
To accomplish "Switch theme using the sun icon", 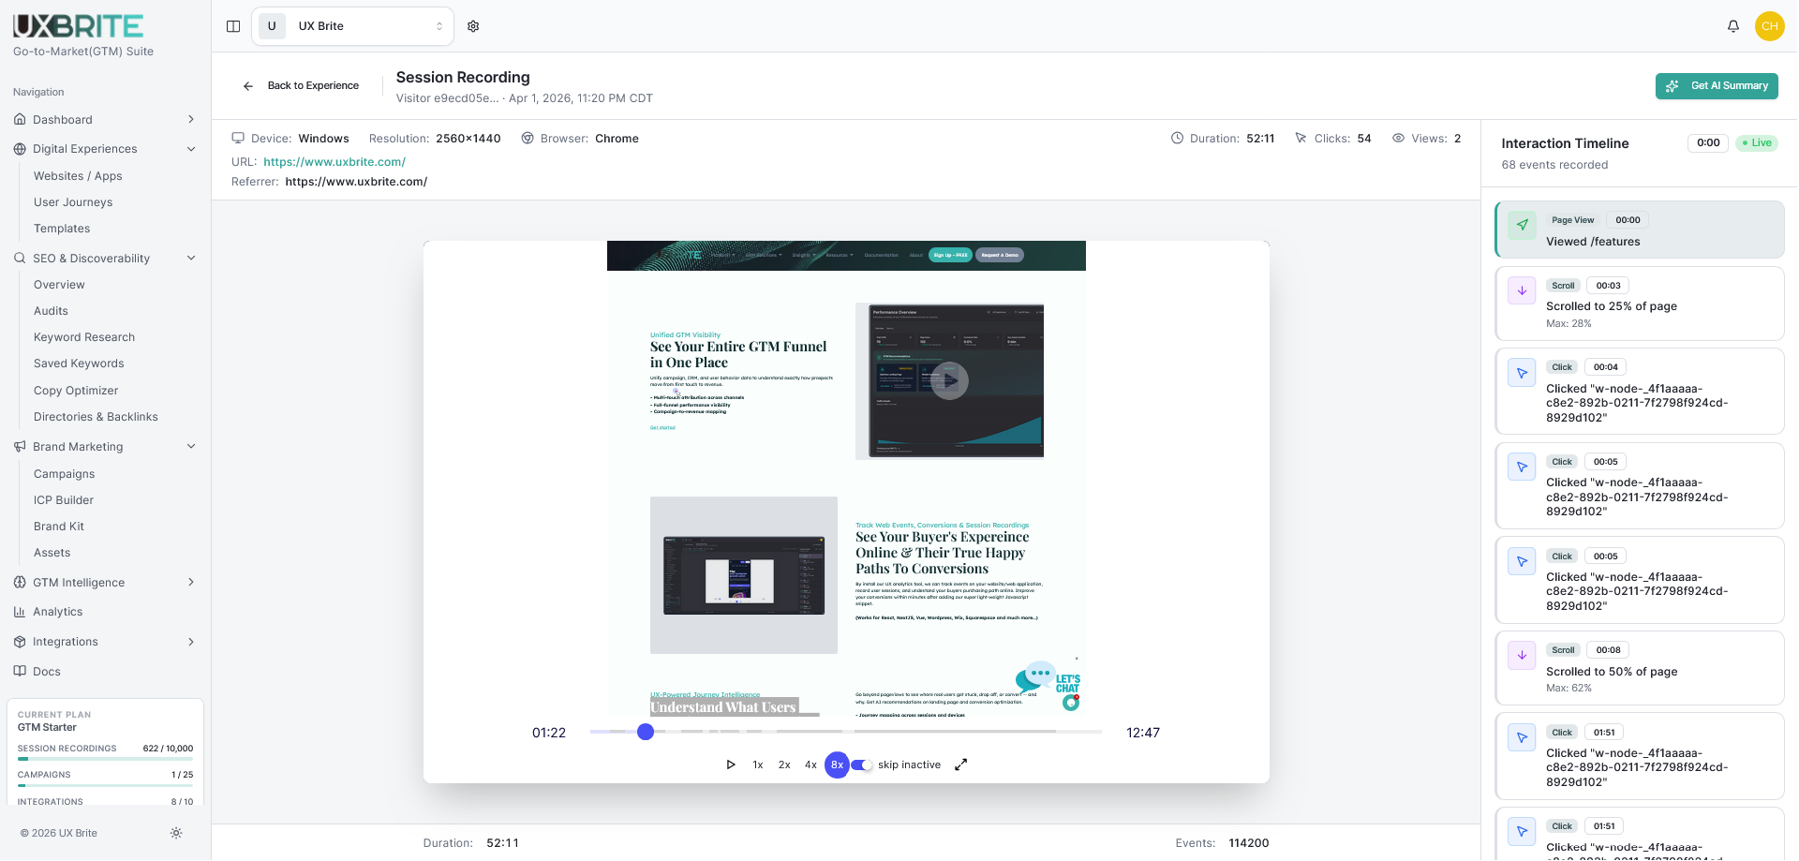I will pos(176,833).
